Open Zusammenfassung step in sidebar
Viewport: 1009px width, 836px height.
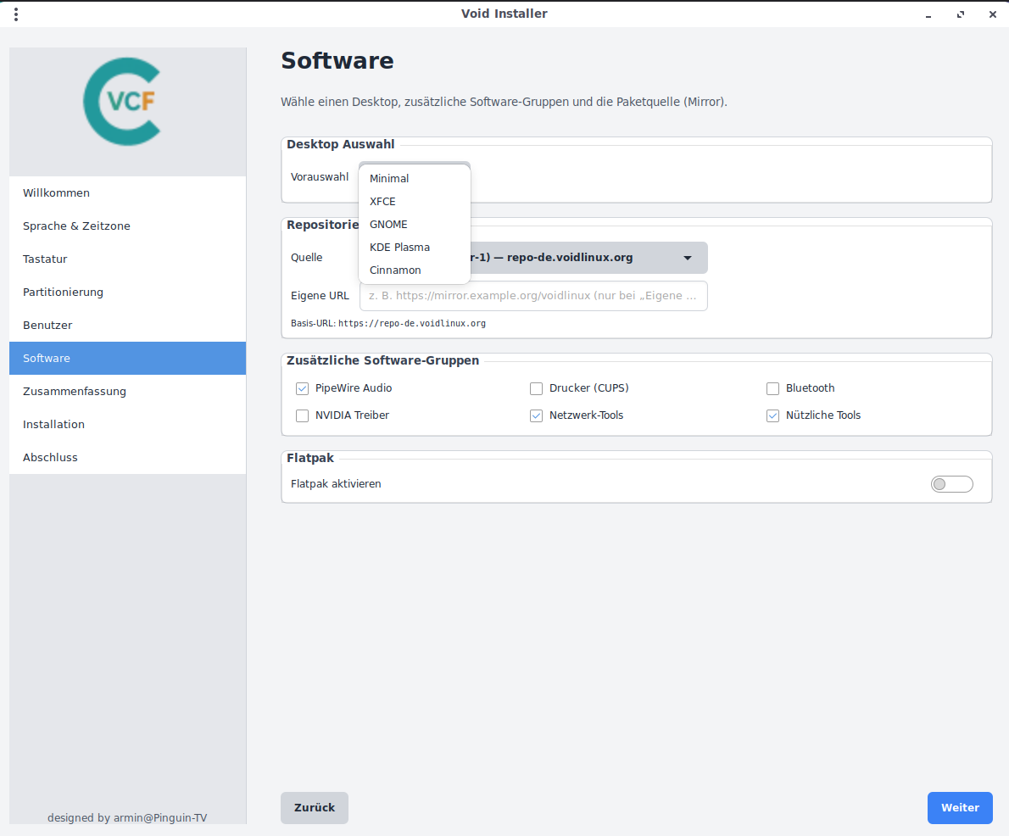(x=75, y=392)
